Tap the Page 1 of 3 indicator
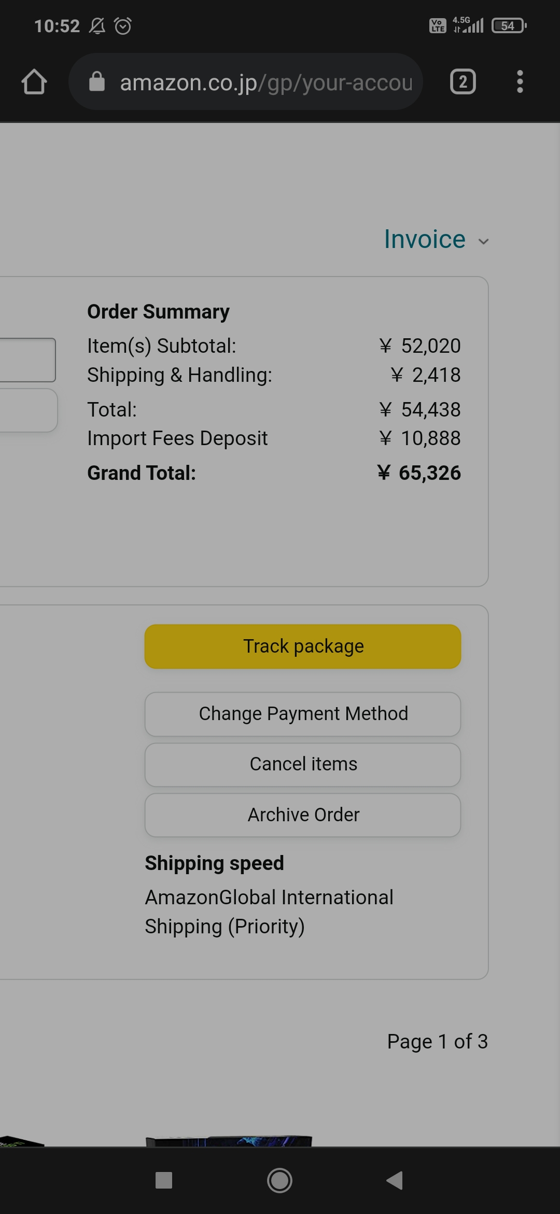The height and width of the screenshot is (1214, 560). coord(437,1041)
